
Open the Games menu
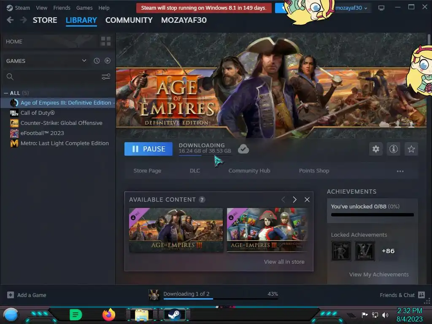(x=84, y=8)
